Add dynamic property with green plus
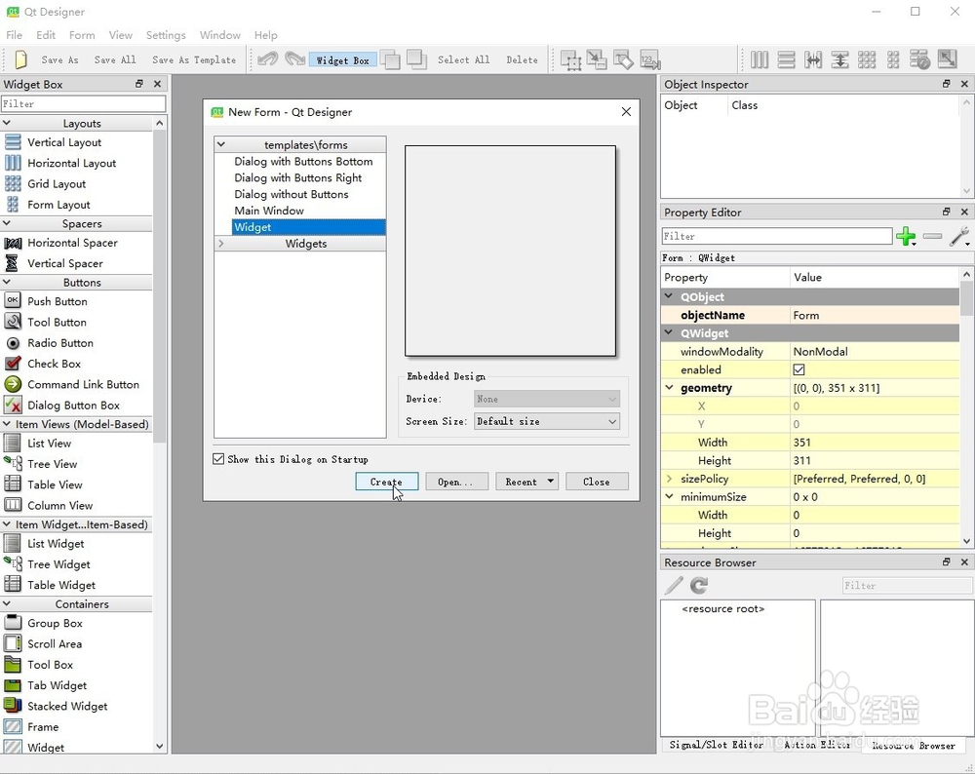975x774 pixels. tap(906, 236)
